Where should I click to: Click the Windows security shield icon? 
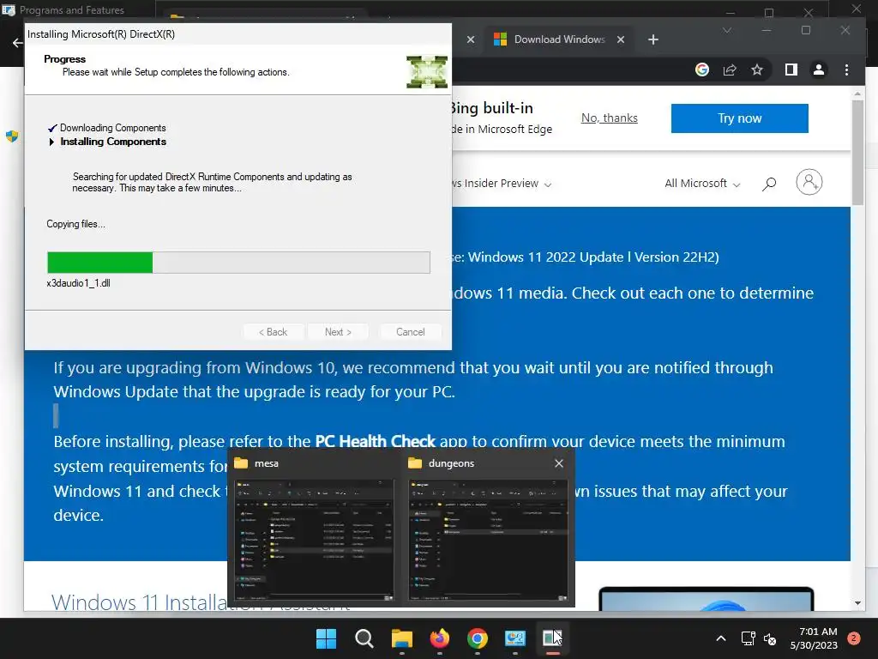click(x=12, y=136)
